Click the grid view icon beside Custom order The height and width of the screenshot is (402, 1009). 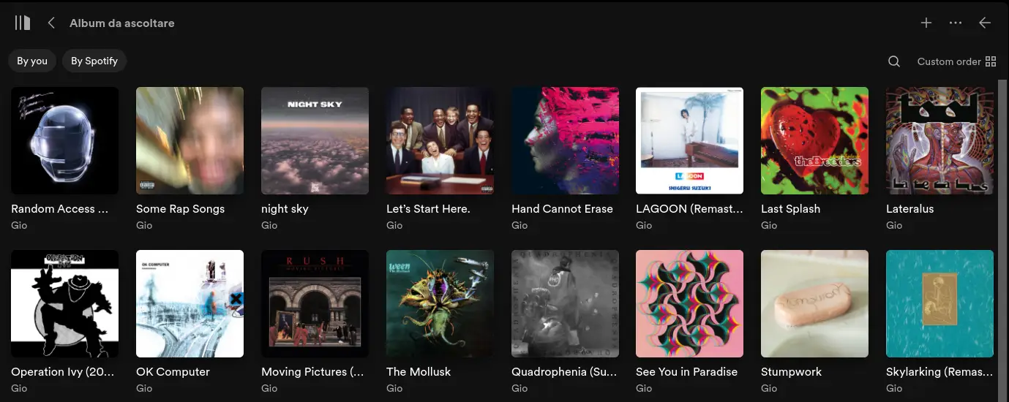[x=991, y=61]
